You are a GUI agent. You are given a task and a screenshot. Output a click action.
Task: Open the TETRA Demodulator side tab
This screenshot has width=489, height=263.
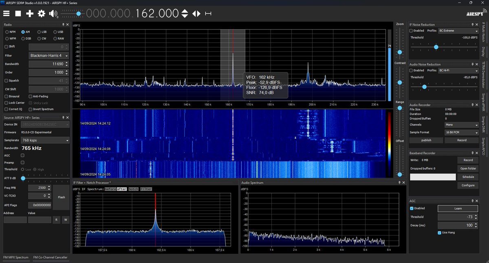(x=484, y=75)
